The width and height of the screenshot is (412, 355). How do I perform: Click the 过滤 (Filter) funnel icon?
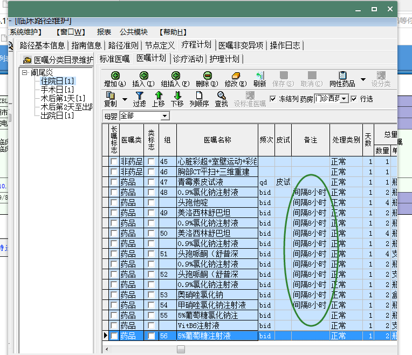(x=140, y=95)
